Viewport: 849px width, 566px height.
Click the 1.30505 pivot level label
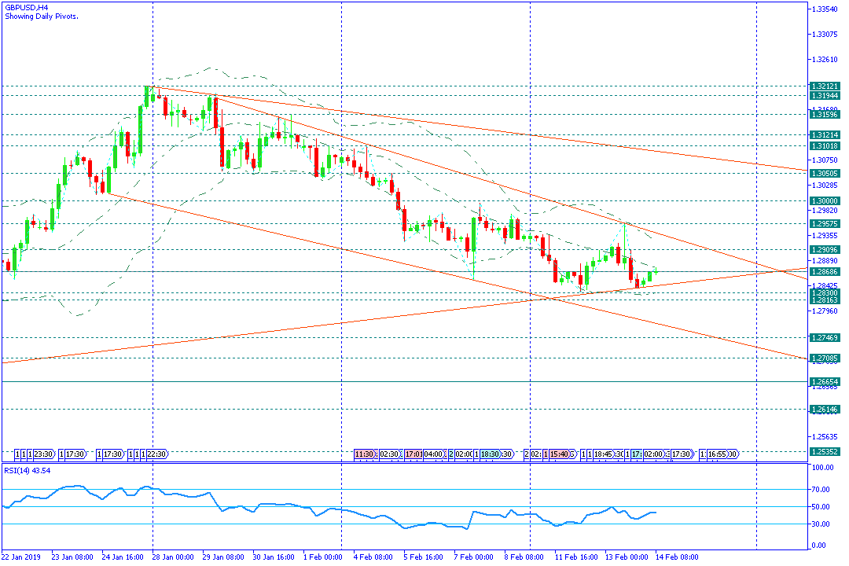[x=824, y=173]
